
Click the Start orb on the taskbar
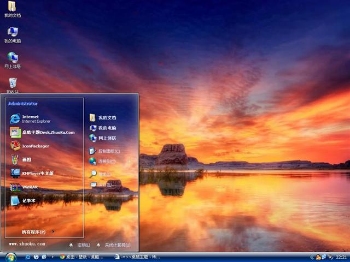(10, 257)
